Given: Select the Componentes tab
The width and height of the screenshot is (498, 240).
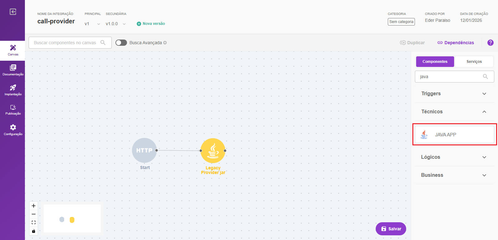Looking at the screenshot, I should (x=435, y=62).
